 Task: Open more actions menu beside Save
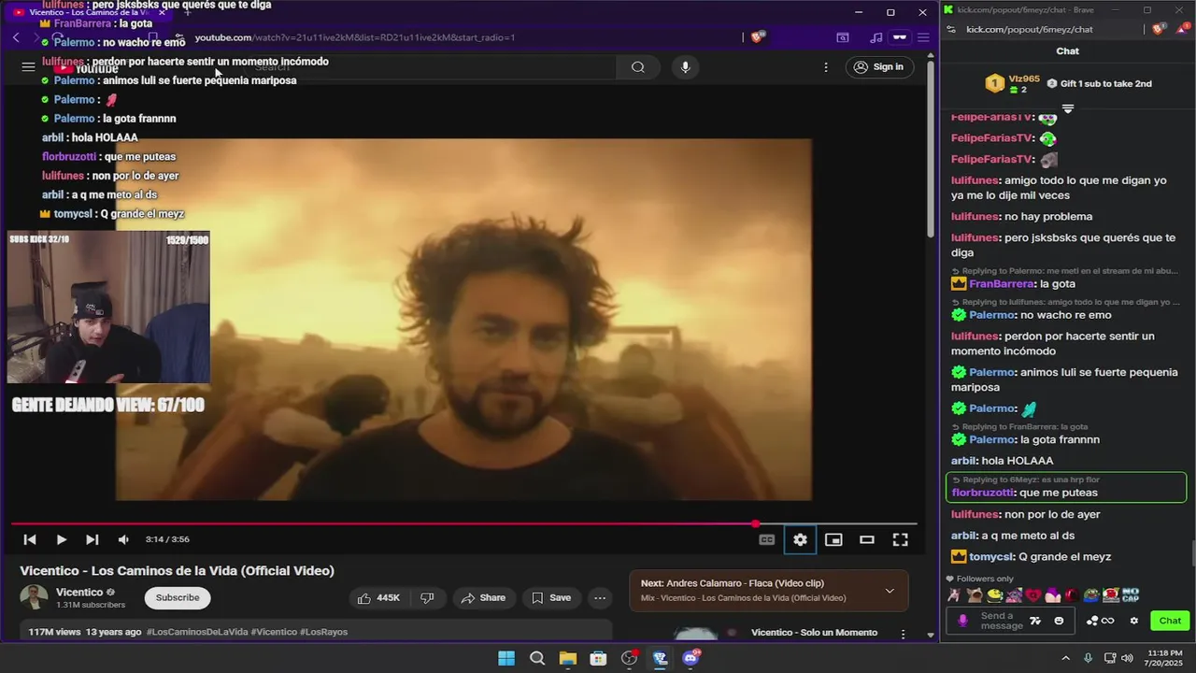[x=600, y=598]
